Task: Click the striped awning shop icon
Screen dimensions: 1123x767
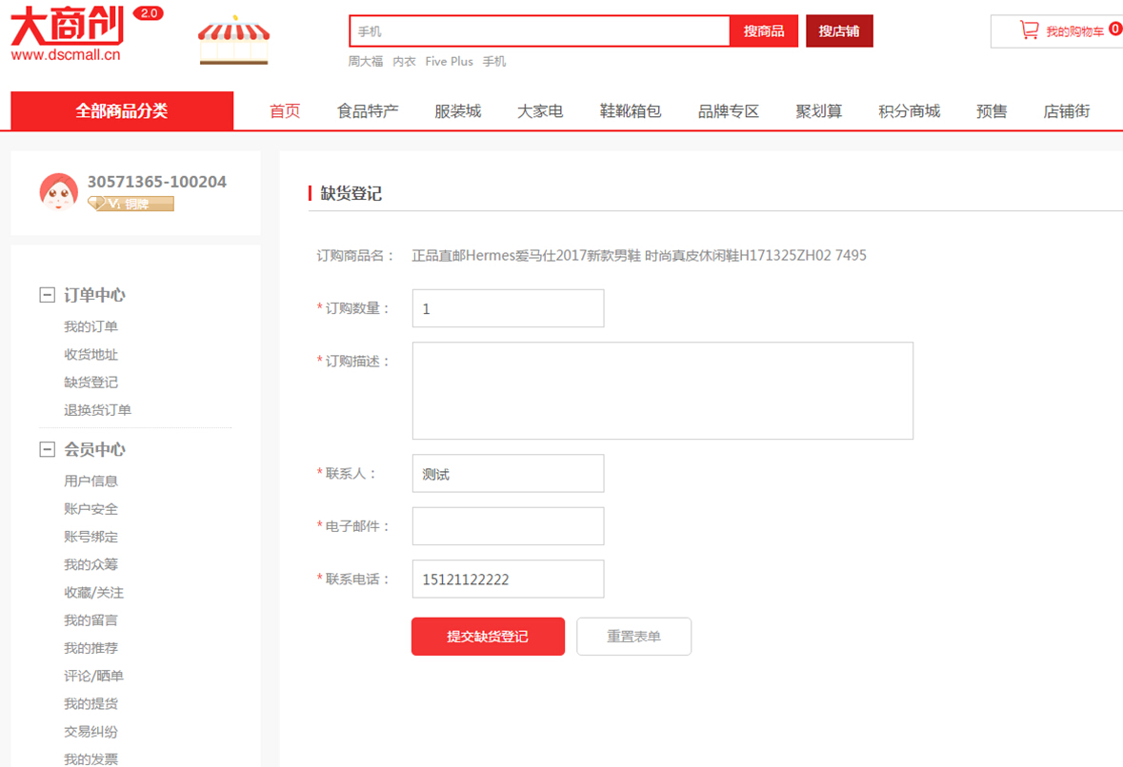Action: 233,40
